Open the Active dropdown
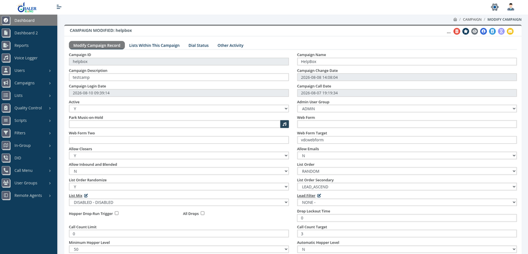The height and width of the screenshot is (254, 528). (179, 109)
